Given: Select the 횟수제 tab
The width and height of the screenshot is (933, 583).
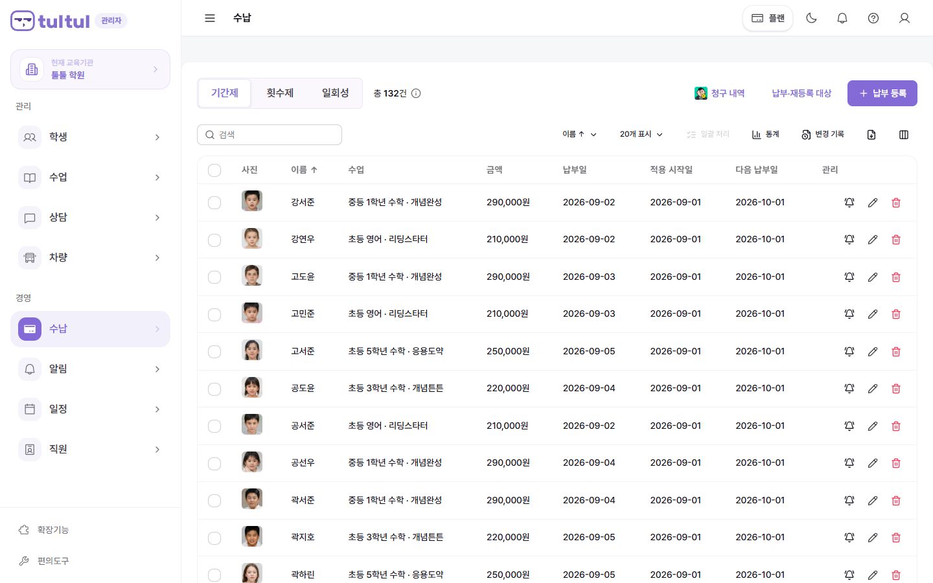Looking at the screenshot, I should tap(280, 93).
